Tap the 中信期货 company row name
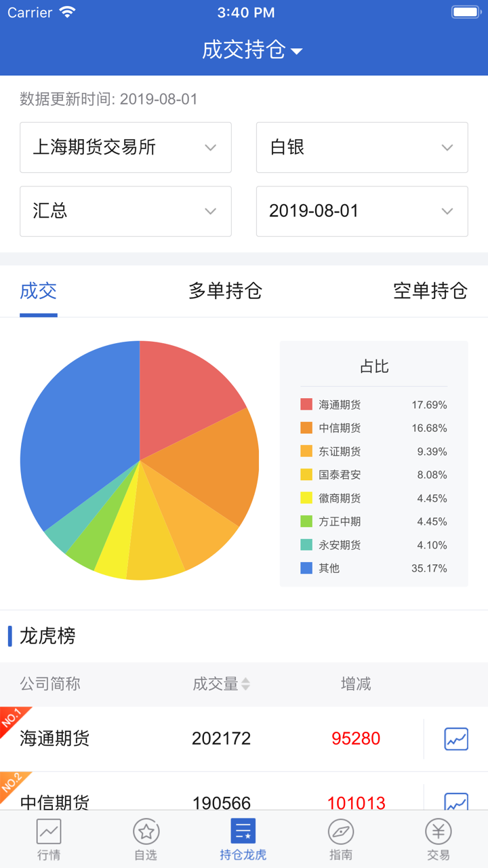Screen dimensions: 488x868 point(55,802)
